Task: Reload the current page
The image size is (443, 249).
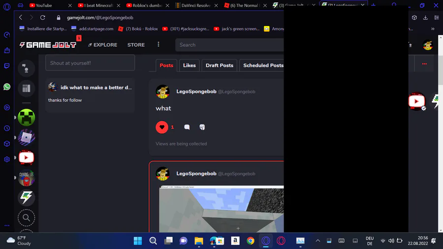Action: tap(43, 18)
